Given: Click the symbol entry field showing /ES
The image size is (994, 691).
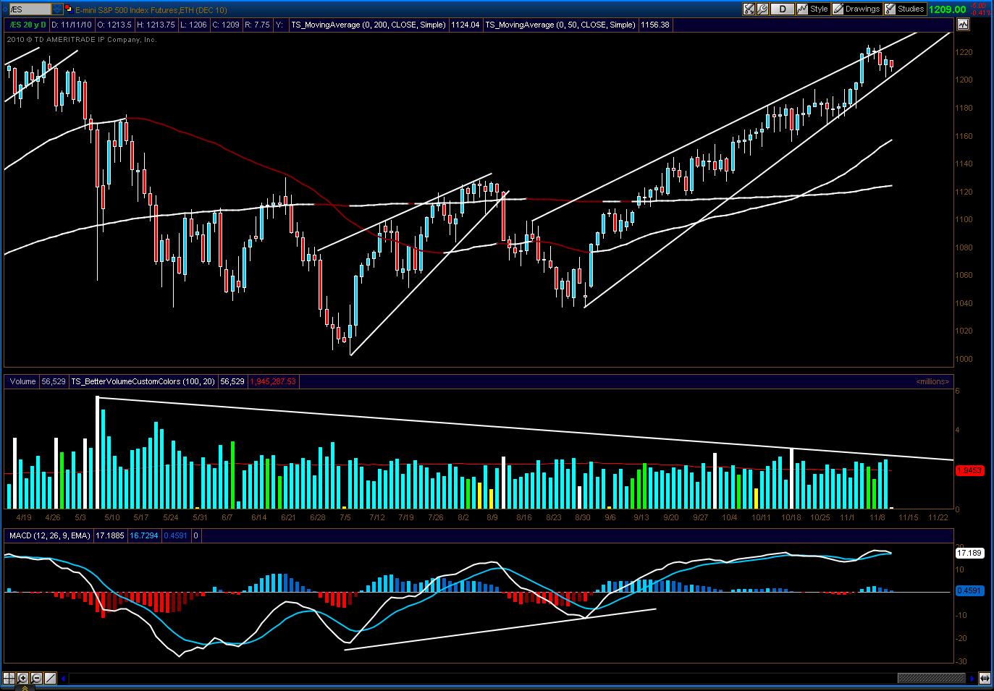Looking at the screenshot, I should pyautogui.click(x=29, y=9).
